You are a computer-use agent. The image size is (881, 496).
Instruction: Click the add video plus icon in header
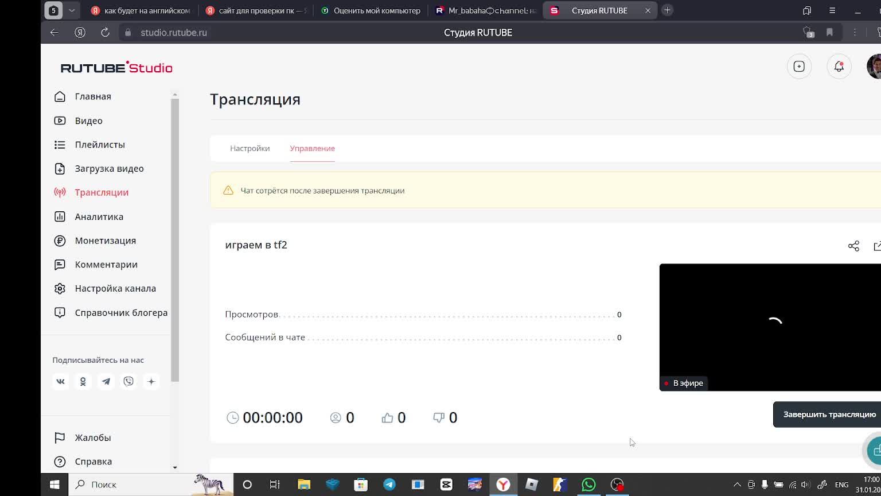tap(799, 67)
